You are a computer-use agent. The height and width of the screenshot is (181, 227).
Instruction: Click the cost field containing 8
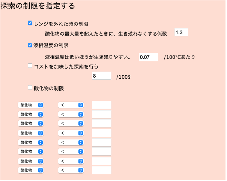pyautogui.click(x=101, y=76)
